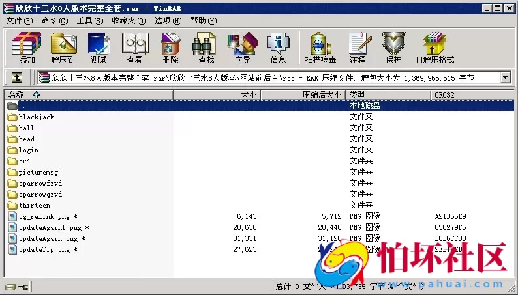Click the 添加 (Add) toolbar icon
This screenshot has width=518, height=295.
pyautogui.click(x=27, y=48)
